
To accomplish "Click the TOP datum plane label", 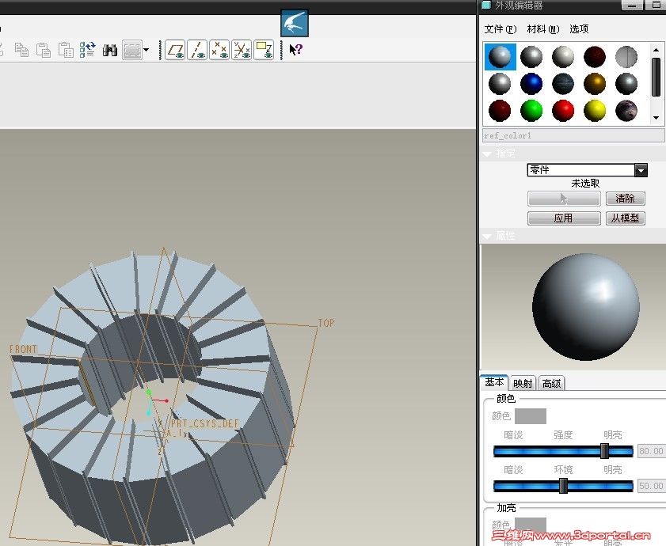I will tap(326, 324).
